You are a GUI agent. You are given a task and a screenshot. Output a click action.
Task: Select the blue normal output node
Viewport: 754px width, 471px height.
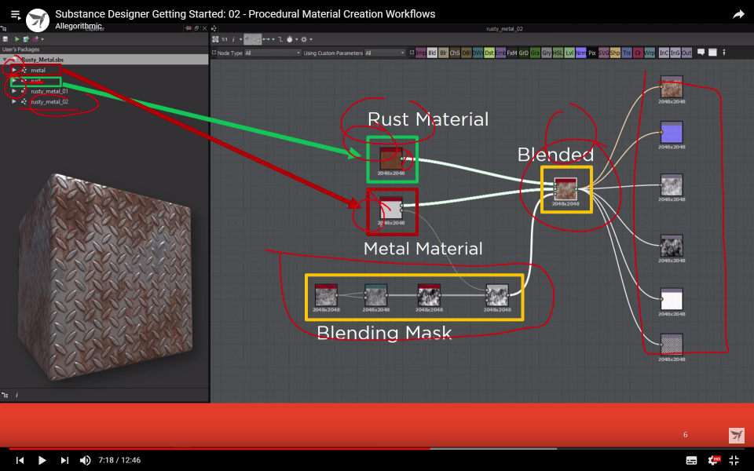pos(672,132)
